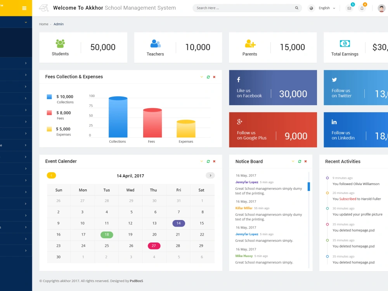388x291 pixels.
Task: Click the Admin breadcrumb link
Action: click(x=59, y=24)
